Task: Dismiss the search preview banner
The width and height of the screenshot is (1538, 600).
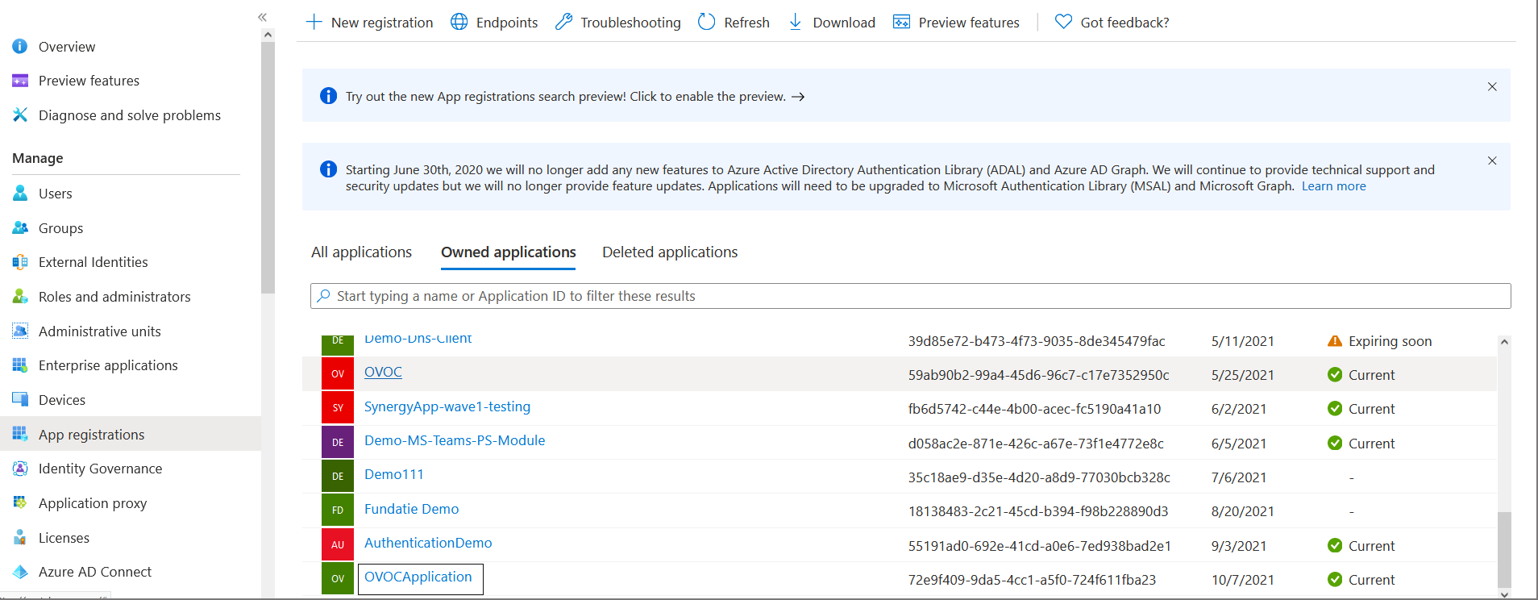Action: coord(1492,87)
